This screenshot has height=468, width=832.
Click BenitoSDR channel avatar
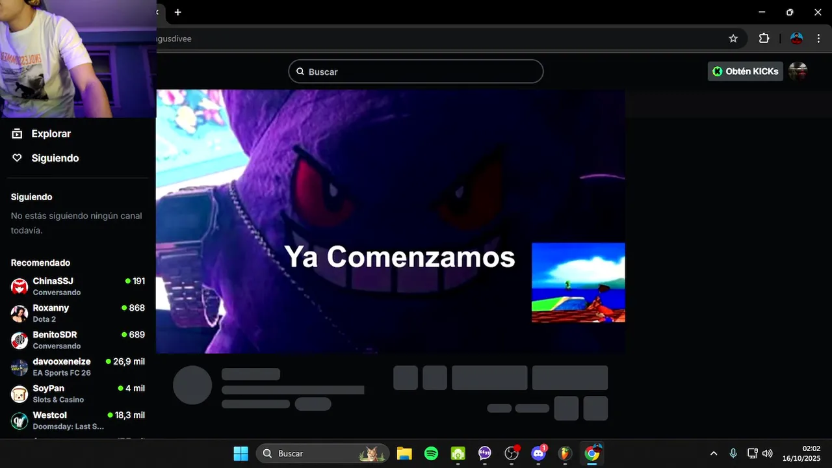click(19, 340)
